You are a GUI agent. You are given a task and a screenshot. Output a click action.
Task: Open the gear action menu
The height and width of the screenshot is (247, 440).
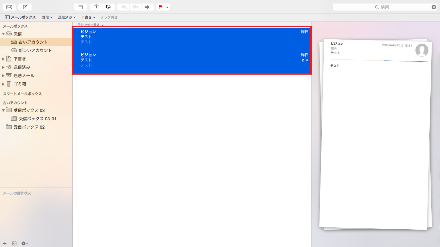click(x=25, y=243)
